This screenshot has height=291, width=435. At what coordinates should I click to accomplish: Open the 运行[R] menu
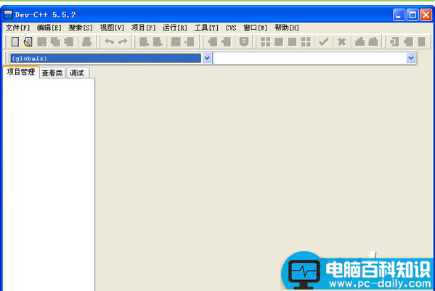[175, 28]
